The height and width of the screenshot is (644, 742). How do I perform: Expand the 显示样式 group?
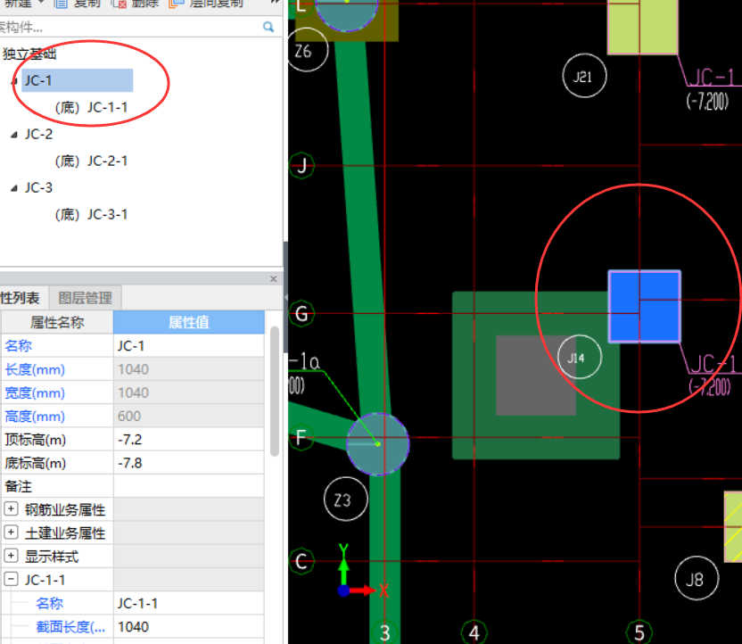(11, 556)
